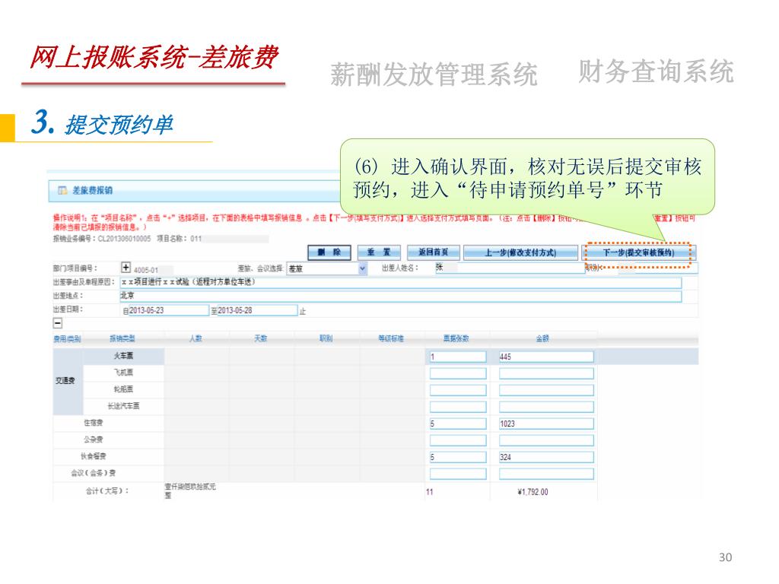
Task: Click the 重置 button
Action: point(379,252)
